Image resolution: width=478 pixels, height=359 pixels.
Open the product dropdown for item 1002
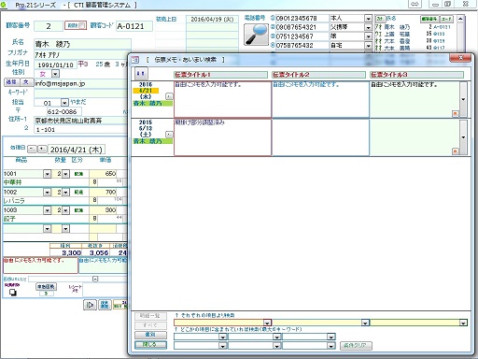[x=48, y=193]
